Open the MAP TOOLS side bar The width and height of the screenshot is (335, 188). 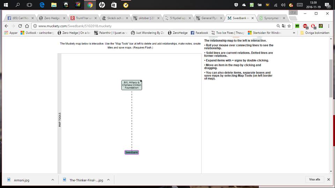coord(60,120)
